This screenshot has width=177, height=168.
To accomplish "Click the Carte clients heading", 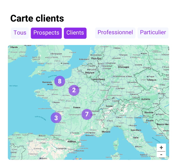I will click(x=37, y=18).
